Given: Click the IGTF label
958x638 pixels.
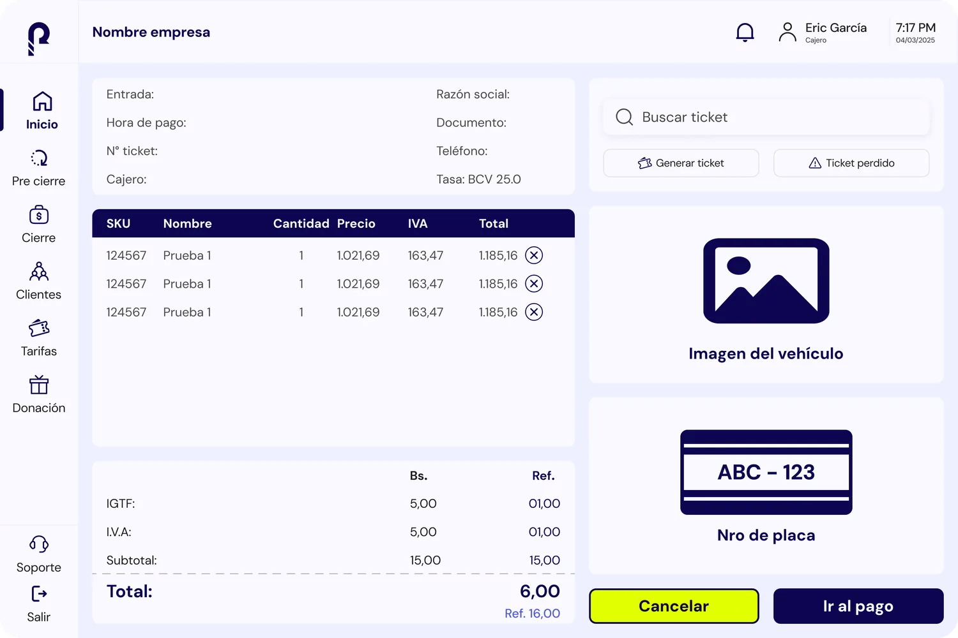Looking at the screenshot, I should (x=121, y=503).
